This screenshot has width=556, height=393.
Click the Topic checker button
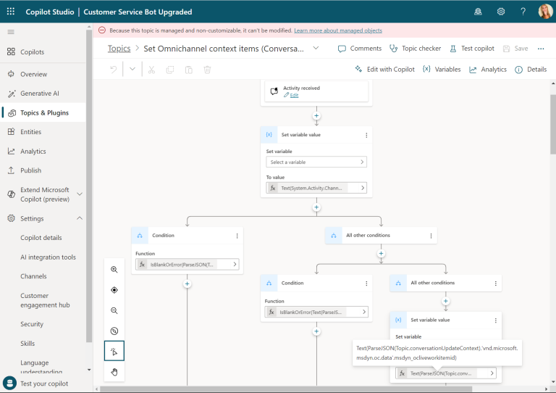(x=415, y=49)
